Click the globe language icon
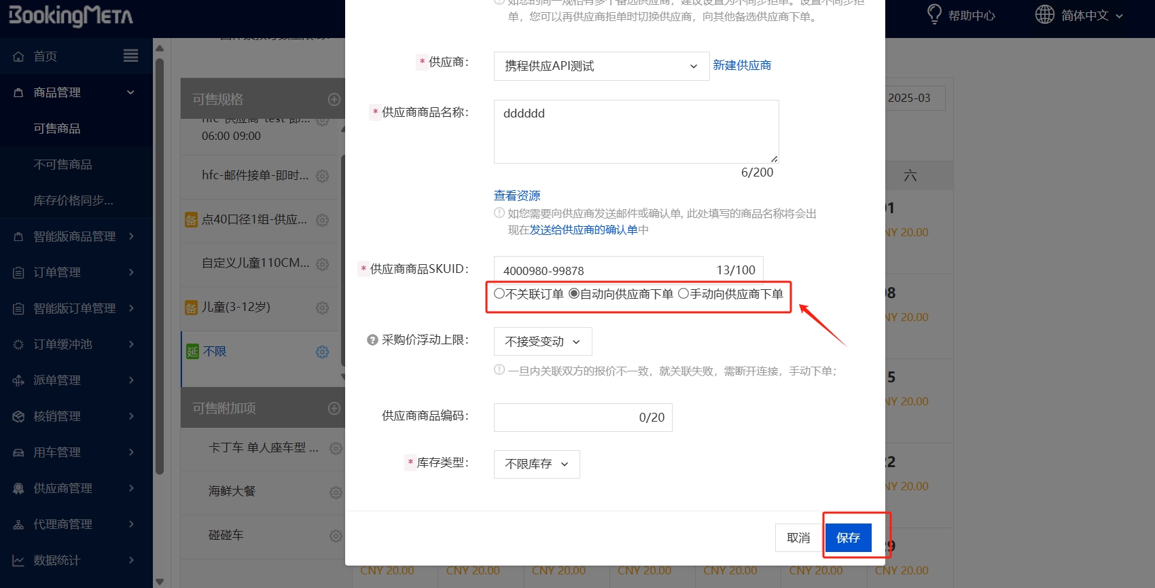 pos(1044,14)
